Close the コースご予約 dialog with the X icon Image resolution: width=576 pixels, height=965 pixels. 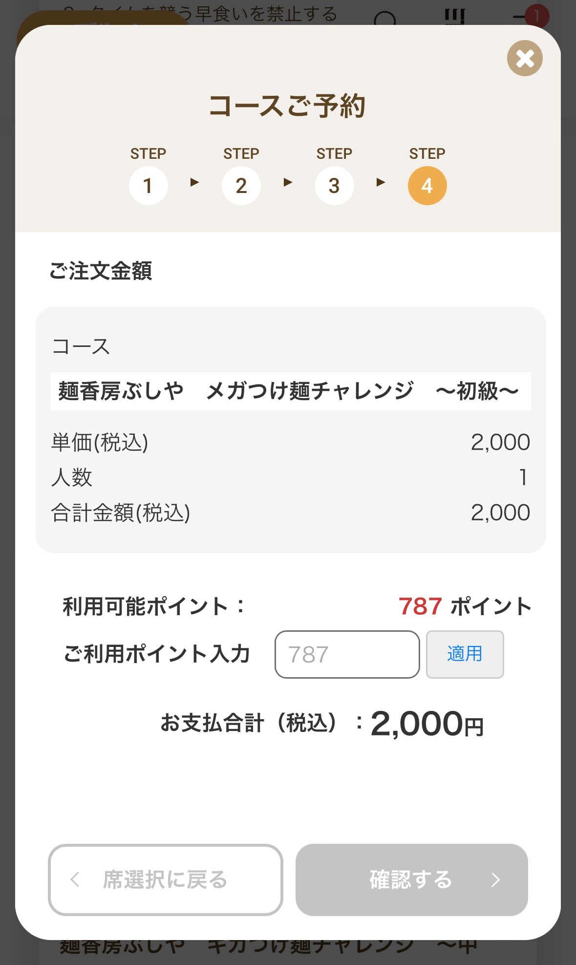[525, 58]
